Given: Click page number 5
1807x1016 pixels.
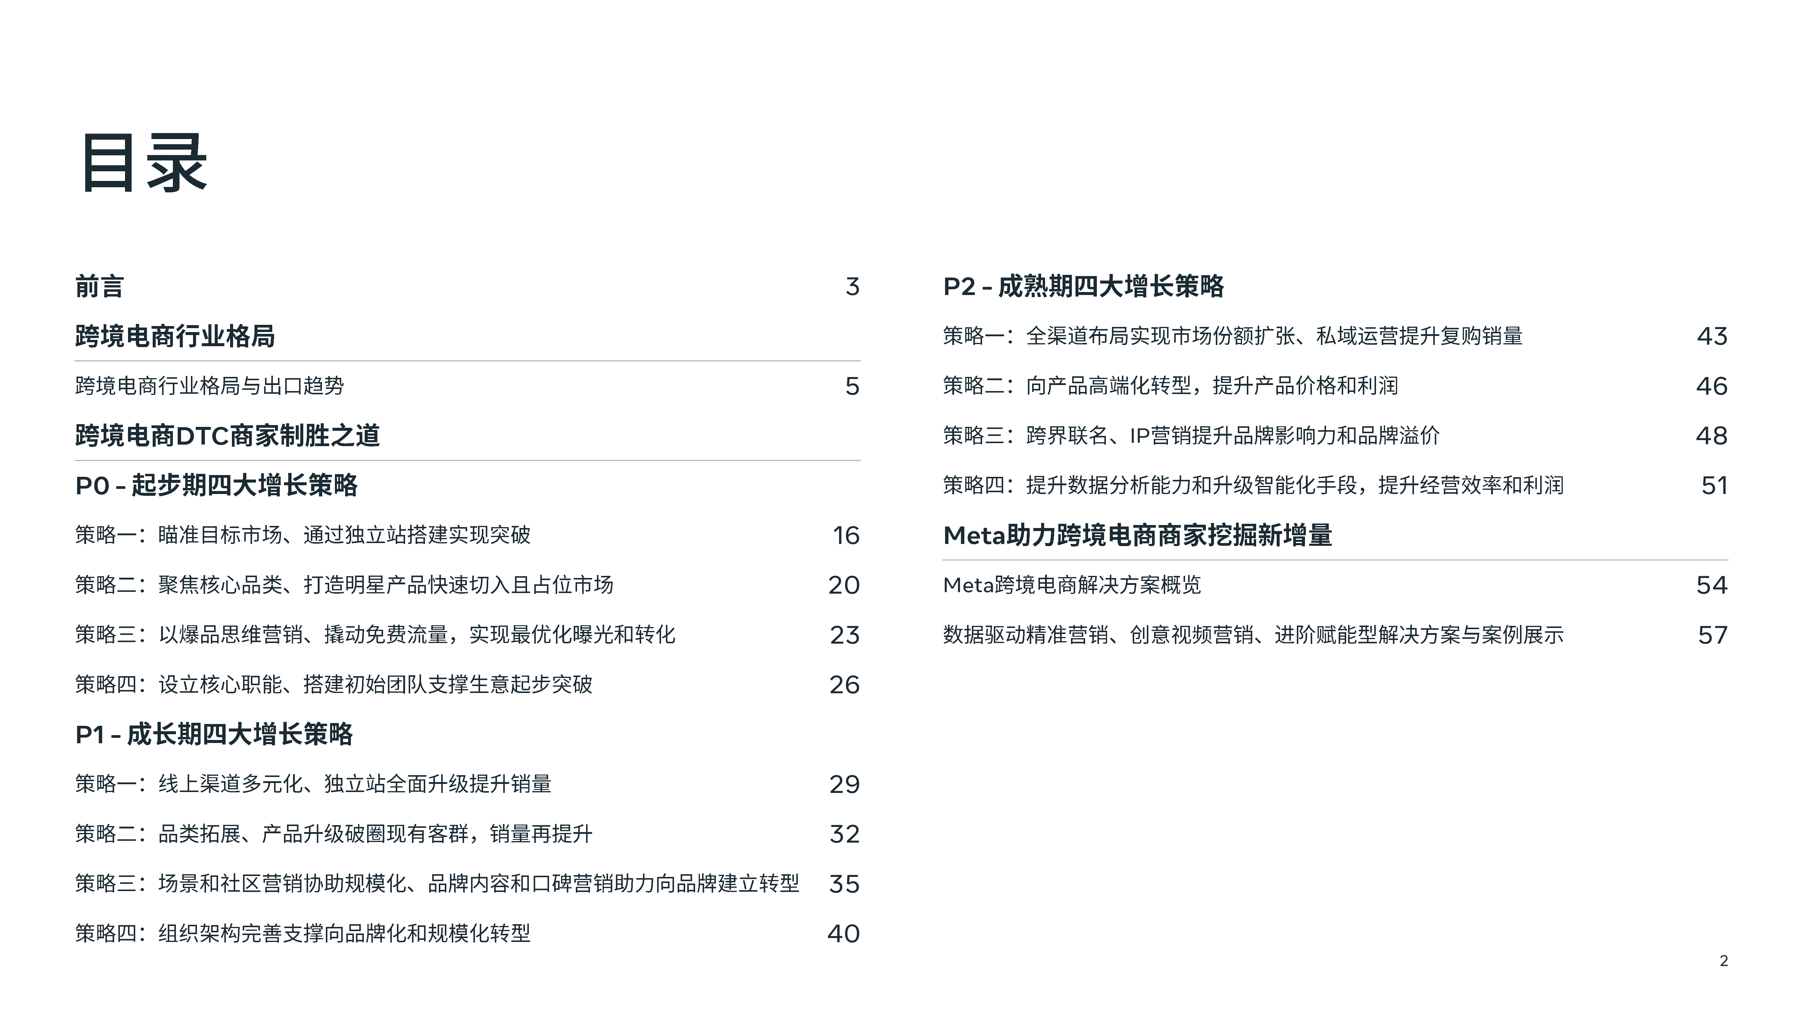Looking at the screenshot, I should click(x=852, y=386).
